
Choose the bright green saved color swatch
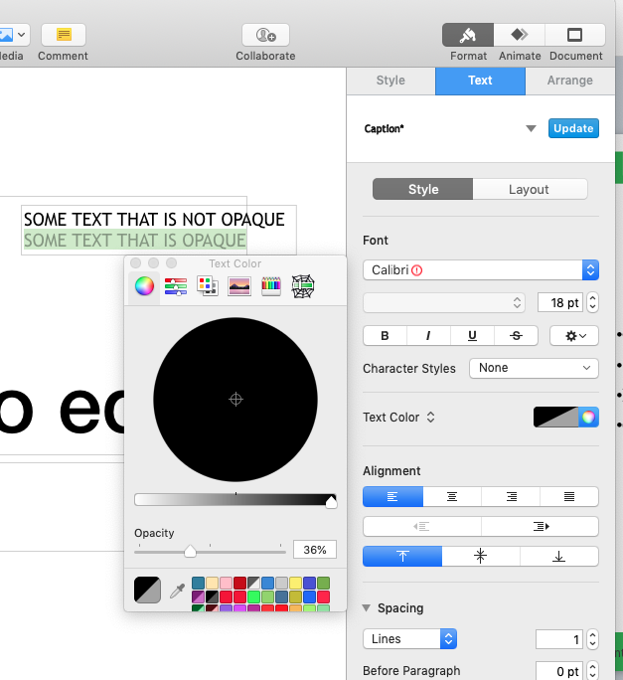(253, 596)
